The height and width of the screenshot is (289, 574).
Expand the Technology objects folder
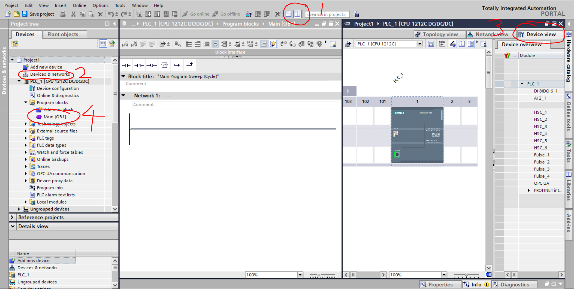click(26, 124)
